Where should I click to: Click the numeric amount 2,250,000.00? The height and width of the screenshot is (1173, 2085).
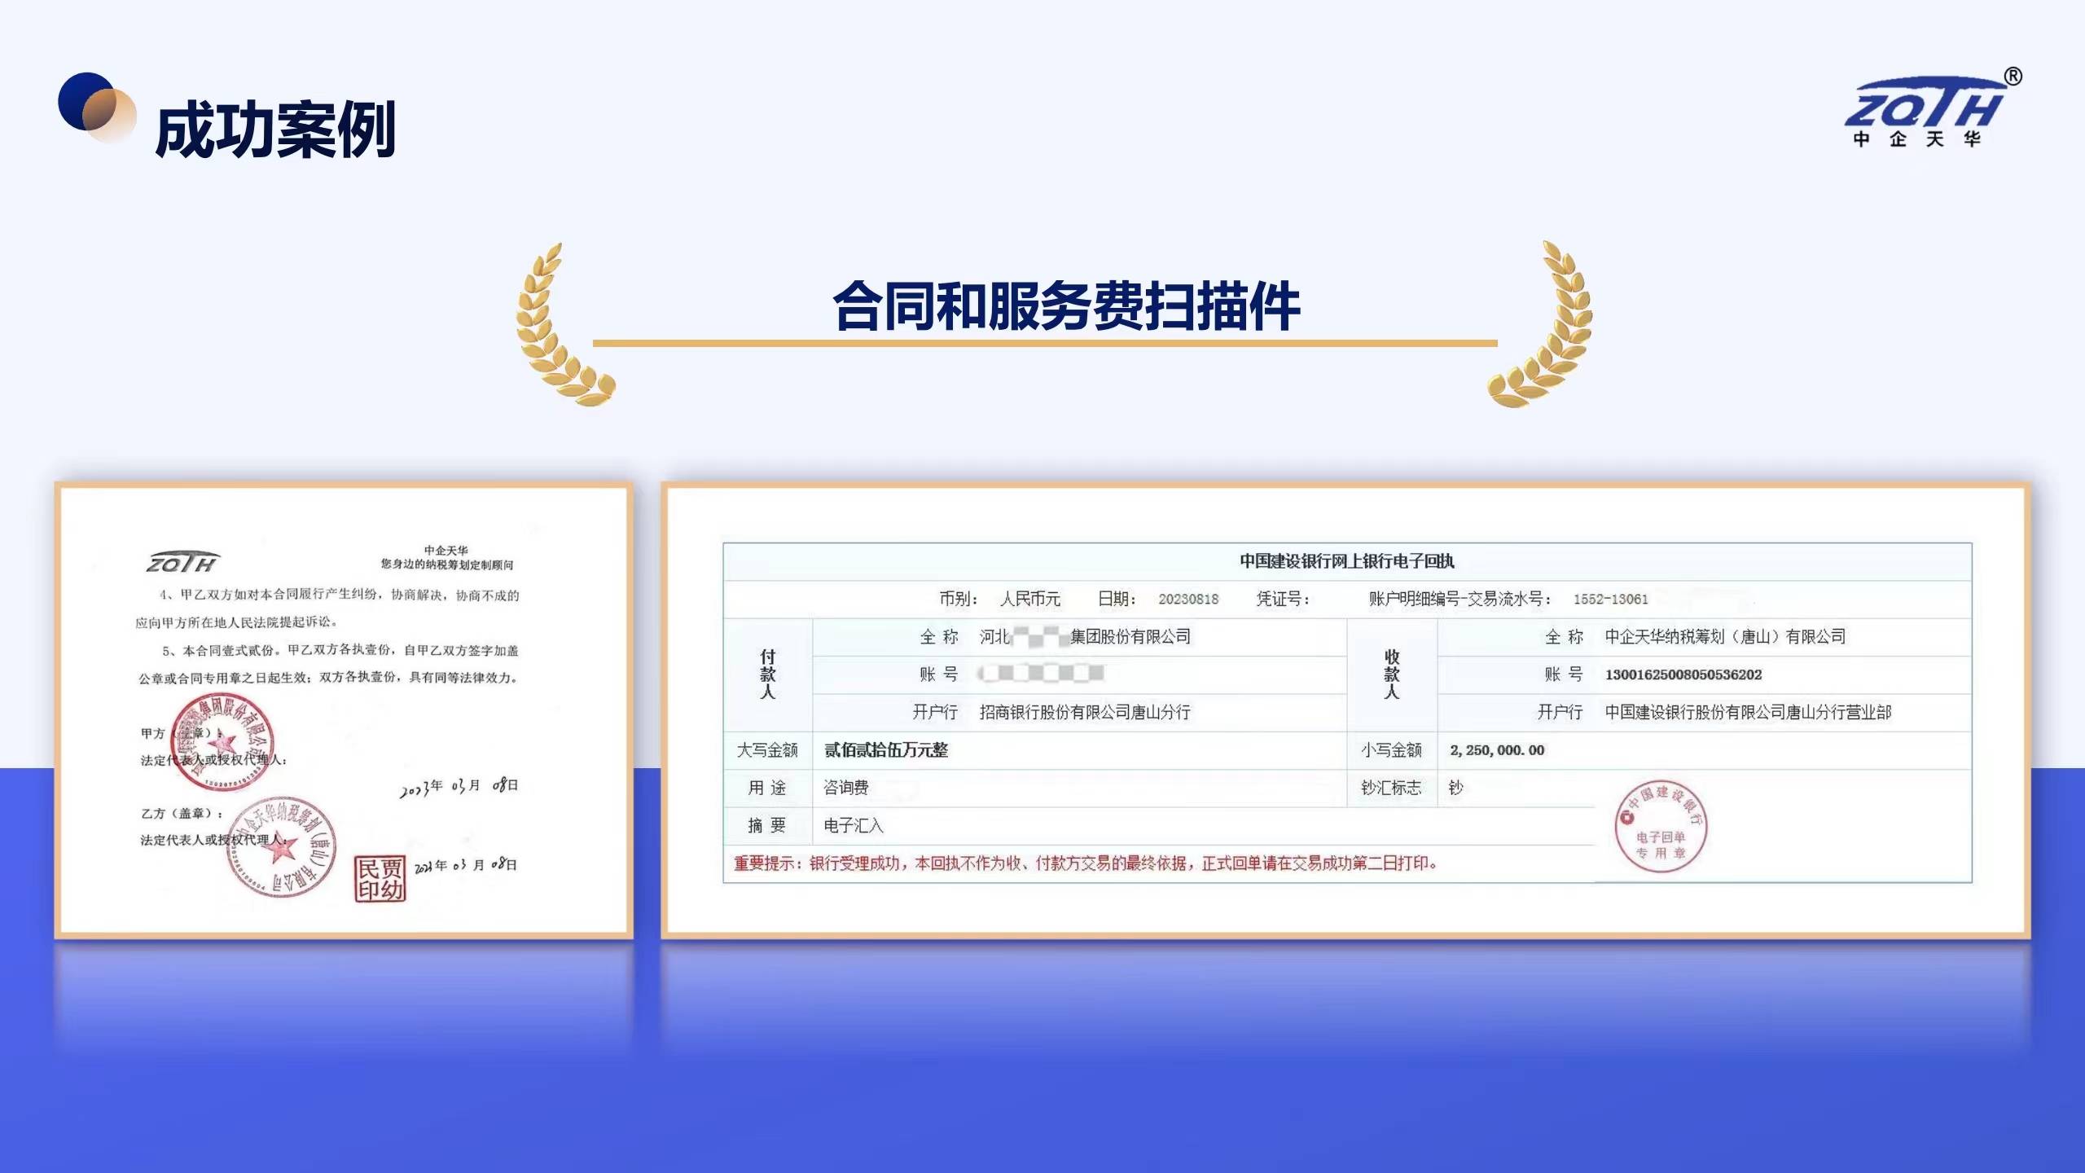click(x=1497, y=750)
